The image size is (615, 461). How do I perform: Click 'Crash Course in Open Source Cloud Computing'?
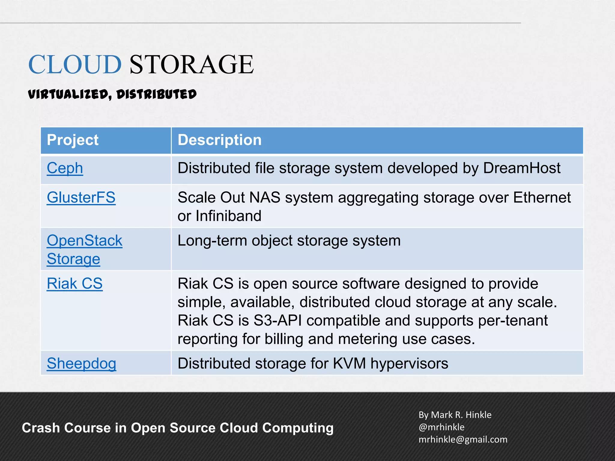point(178,428)
